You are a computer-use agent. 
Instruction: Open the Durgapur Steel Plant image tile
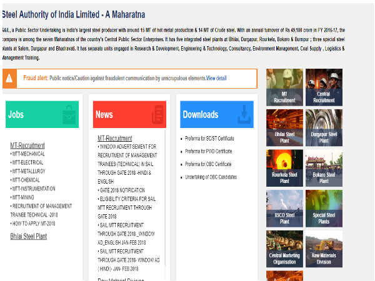click(x=324, y=127)
